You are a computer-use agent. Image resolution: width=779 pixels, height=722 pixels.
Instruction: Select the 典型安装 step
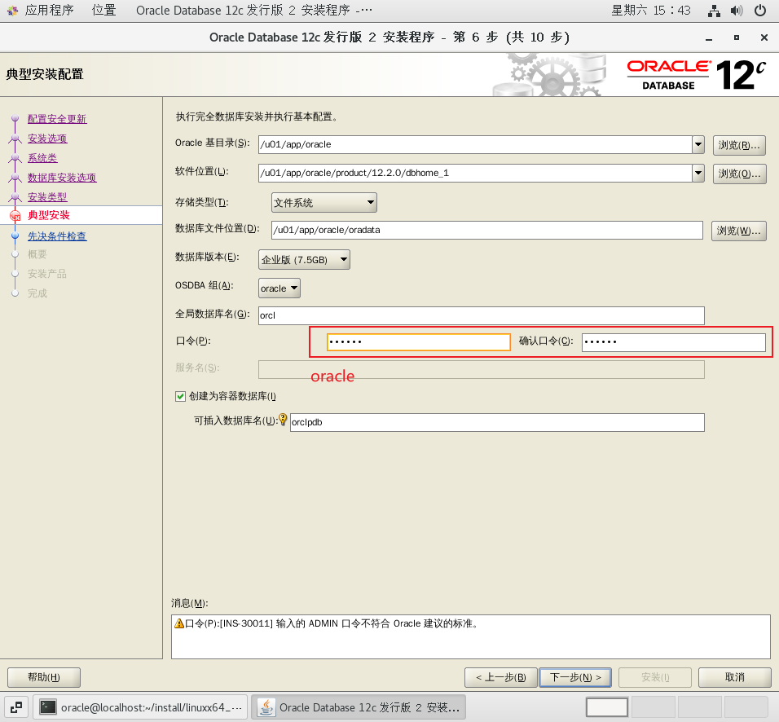pos(49,215)
